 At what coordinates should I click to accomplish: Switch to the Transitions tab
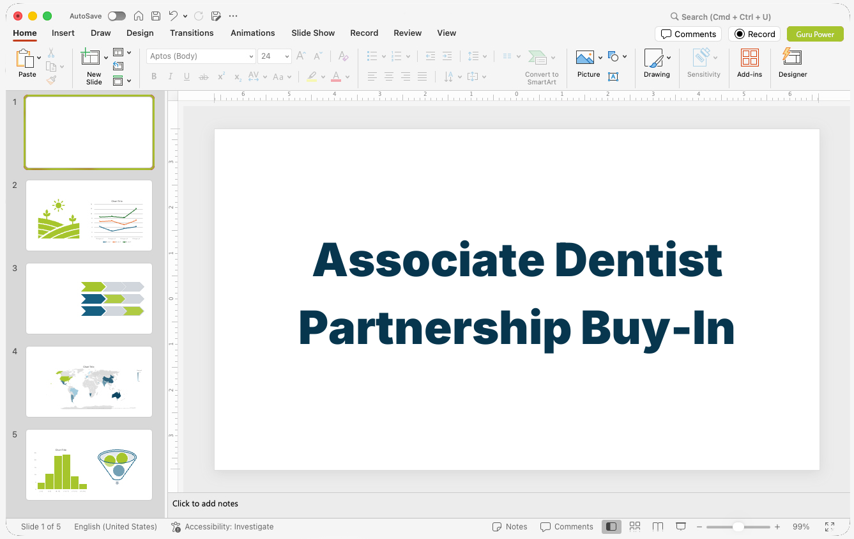(x=192, y=33)
